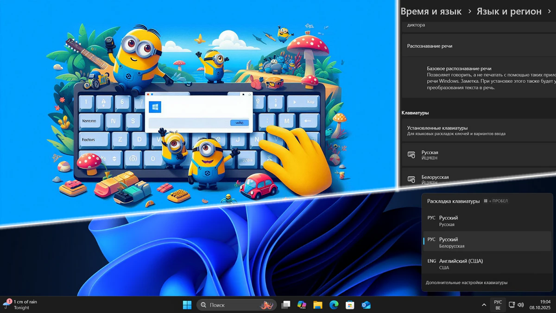
Task: Click the Windows Start button
Action: coord(187,305)
